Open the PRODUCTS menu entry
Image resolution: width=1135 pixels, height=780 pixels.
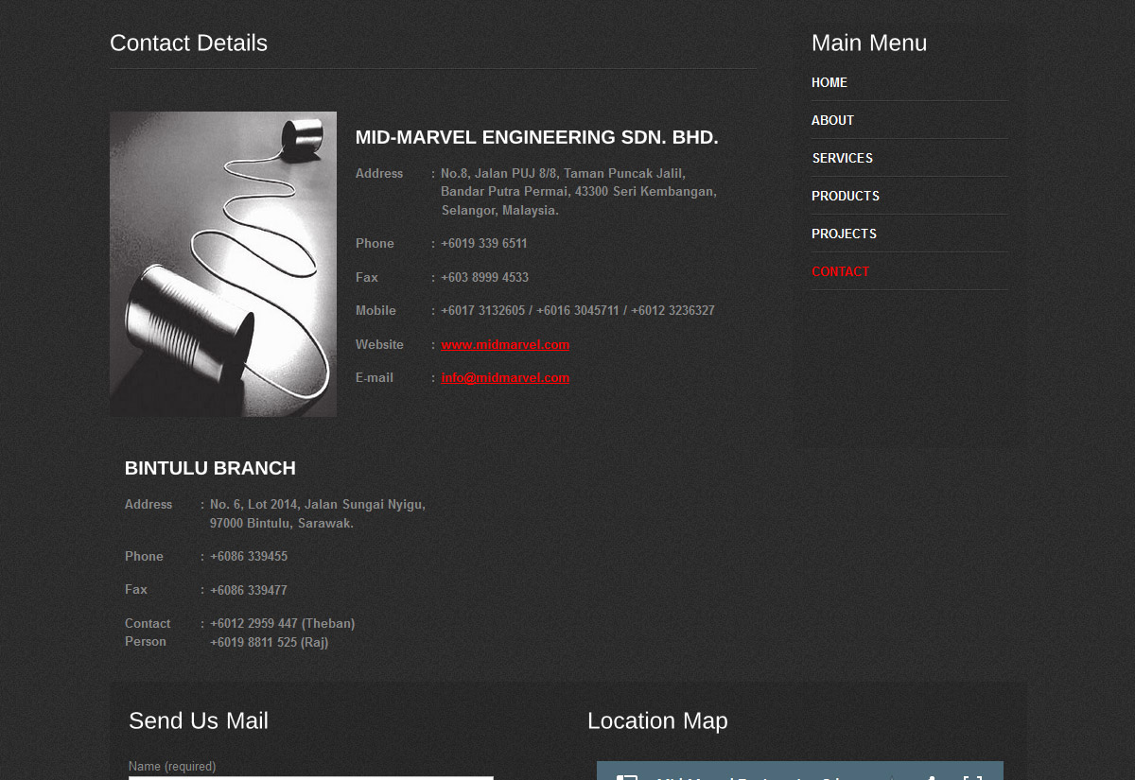tap(846, 197)
